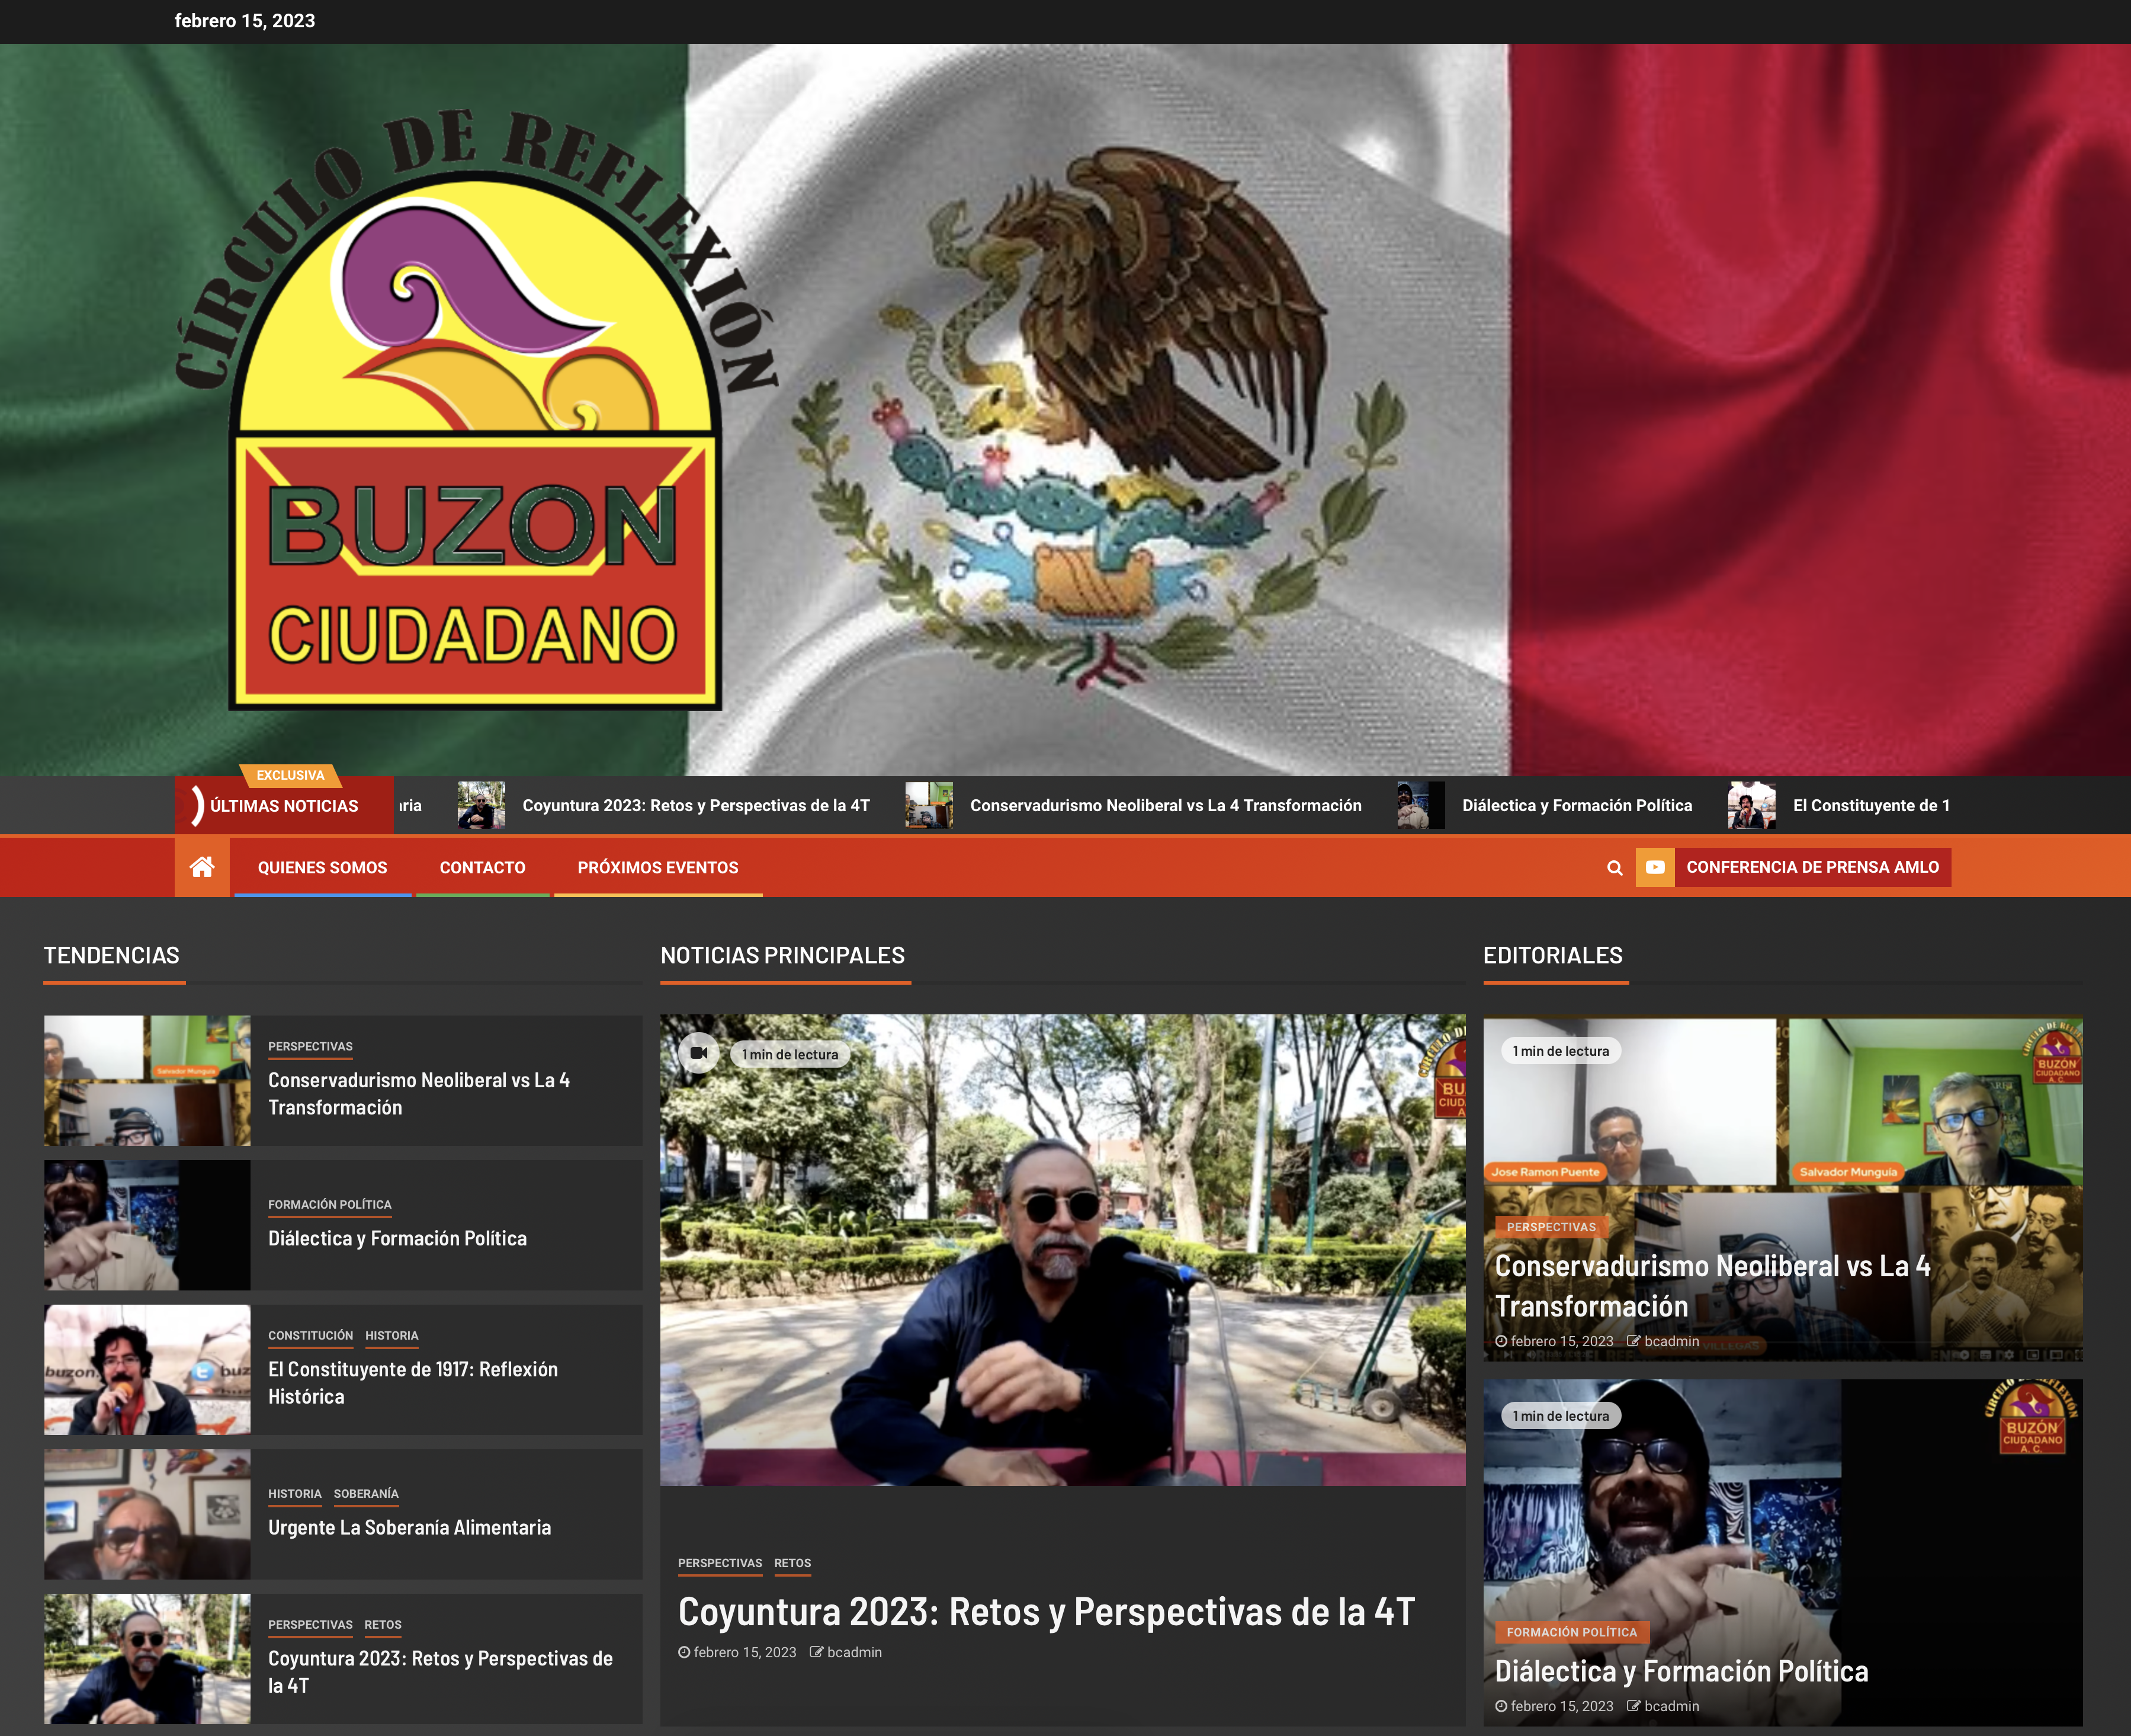
Task: Go to the Contacto page
Action: pos(482,867)
